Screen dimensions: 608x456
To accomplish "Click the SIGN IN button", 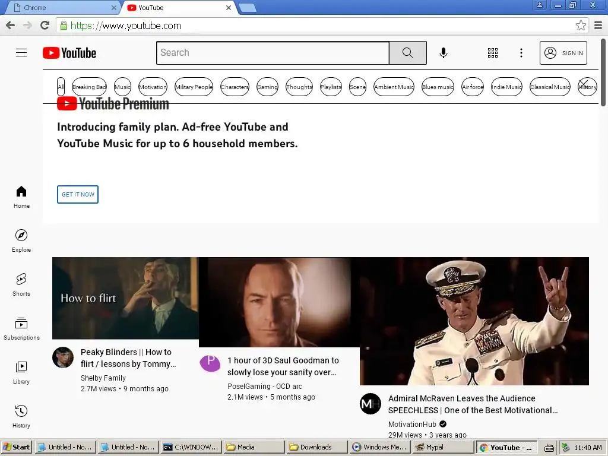I will [563, 53].
